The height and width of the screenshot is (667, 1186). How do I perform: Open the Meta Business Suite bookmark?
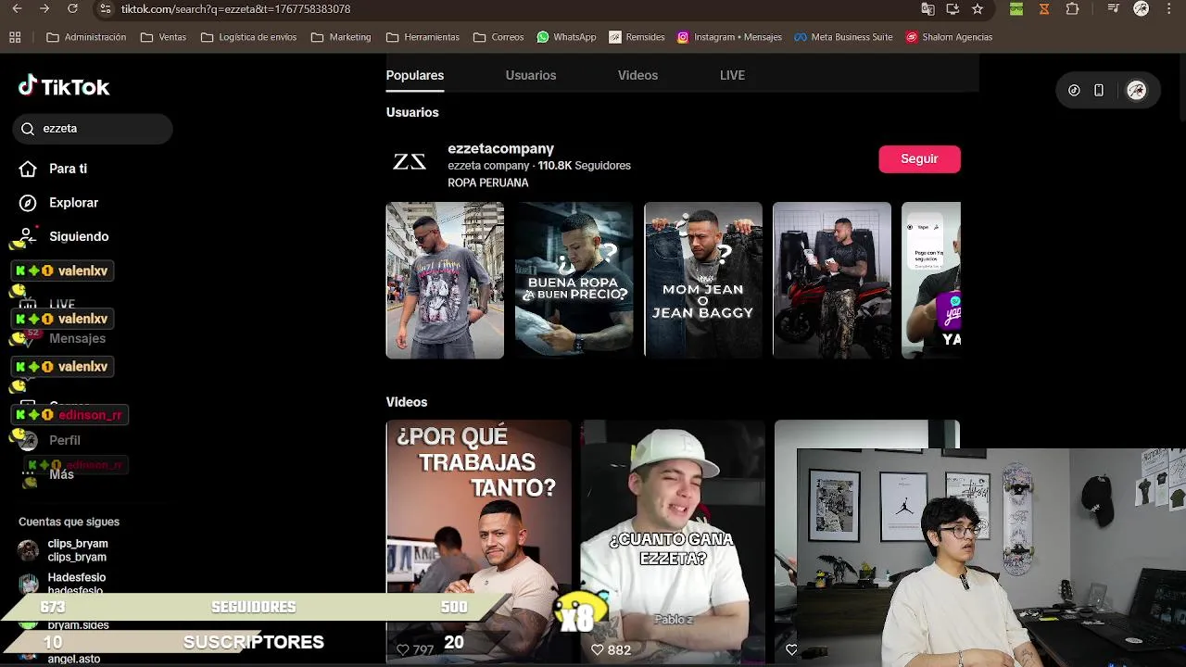(843, 37)
